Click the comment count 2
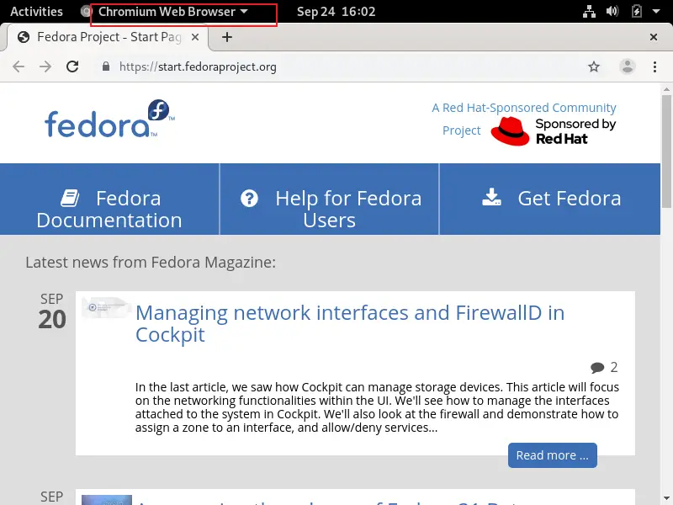The height and width of the screenshot is (505, 673). [x=614, y=367]
